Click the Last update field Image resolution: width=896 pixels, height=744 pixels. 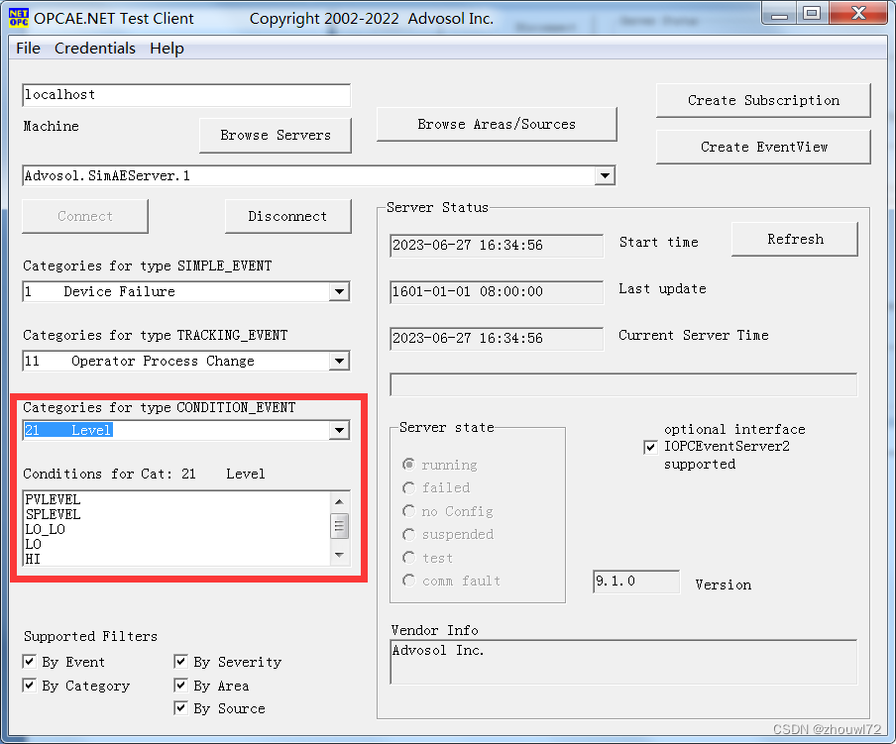point(497,292)
